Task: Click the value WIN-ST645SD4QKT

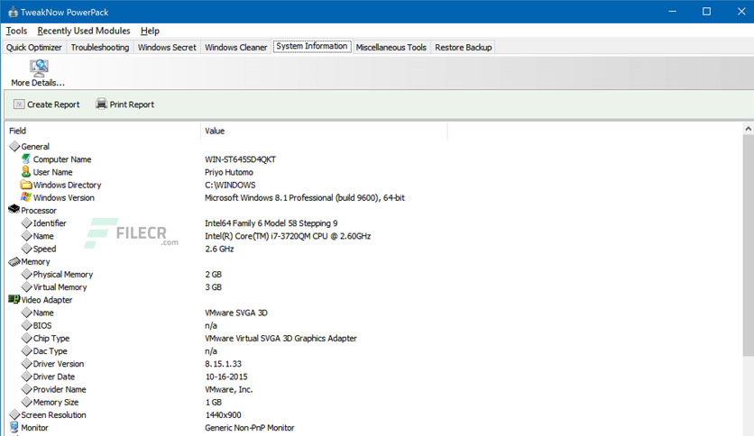Action: click(x=241, y=159)
